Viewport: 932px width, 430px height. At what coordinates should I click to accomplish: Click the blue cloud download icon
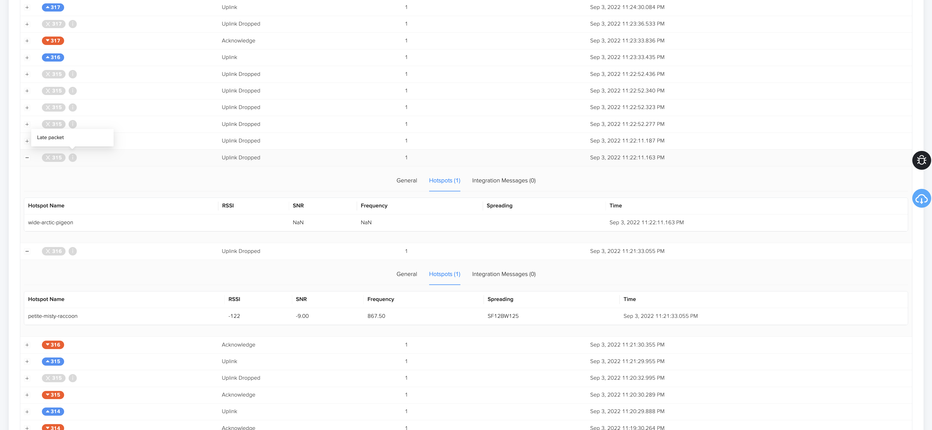click(921, 198)
